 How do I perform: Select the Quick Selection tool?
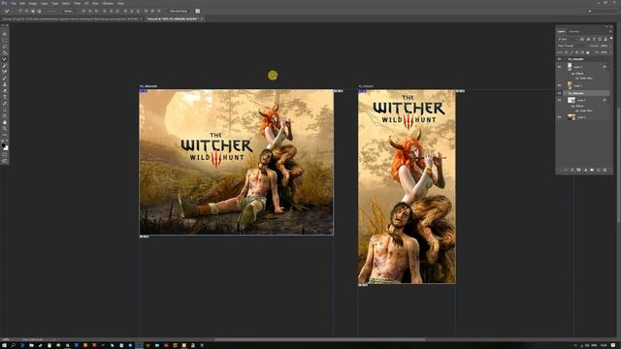coord(5,52)
